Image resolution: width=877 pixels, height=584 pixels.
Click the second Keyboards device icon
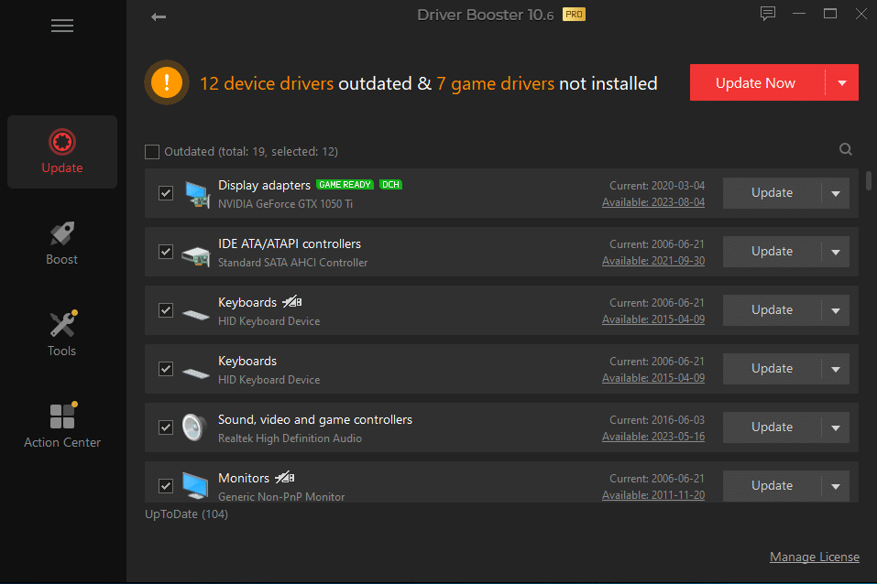196,373
